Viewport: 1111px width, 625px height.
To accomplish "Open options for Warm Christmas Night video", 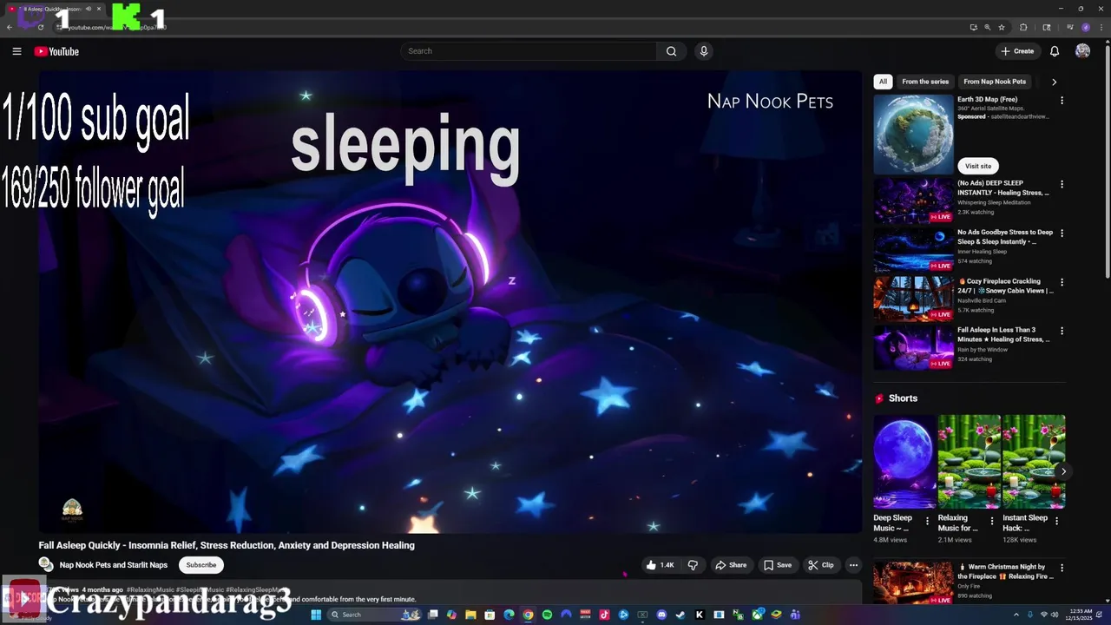I will click(1062, 568).
